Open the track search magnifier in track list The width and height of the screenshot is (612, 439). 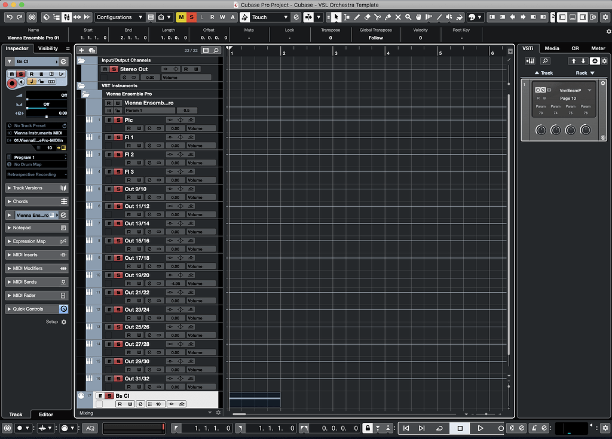click(216, 50)
